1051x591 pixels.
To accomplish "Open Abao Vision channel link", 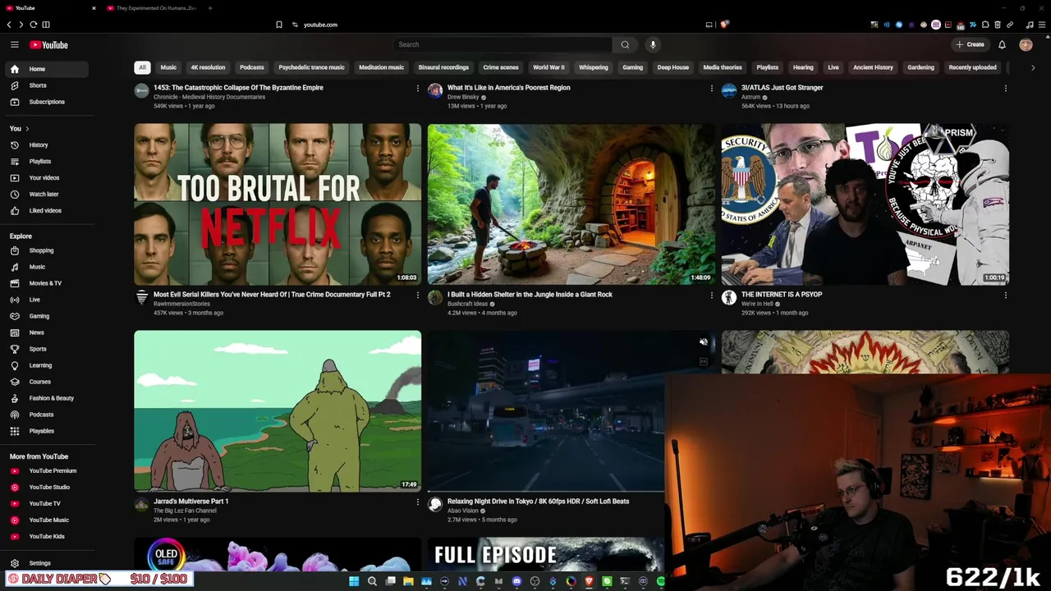I will (x=462, y=511).
